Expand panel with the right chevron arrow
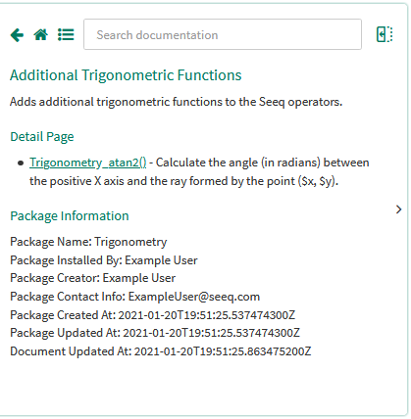The image size is (411, 419). [x=398, y=209]
